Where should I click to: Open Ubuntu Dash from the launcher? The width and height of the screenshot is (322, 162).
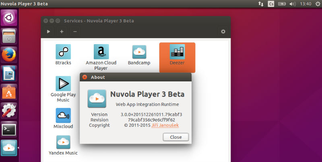8,18
